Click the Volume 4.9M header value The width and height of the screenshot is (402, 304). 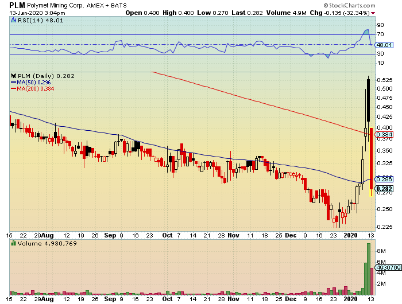pos(286,13)
